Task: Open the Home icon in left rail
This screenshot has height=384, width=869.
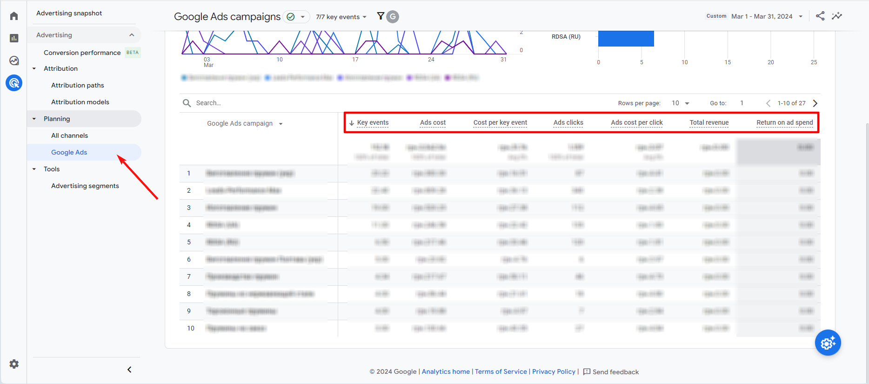Action: [x=14, y=16]
